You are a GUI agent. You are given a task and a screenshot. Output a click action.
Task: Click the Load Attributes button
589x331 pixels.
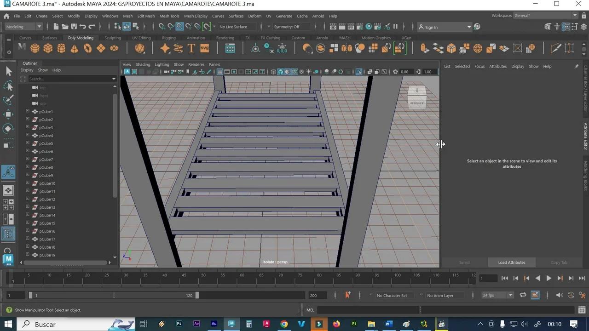pyautogui.click(x=512, y=263)
